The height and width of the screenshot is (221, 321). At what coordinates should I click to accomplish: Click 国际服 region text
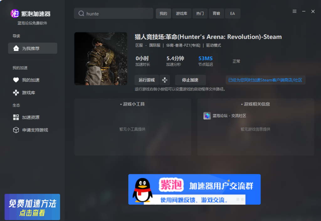pyautogui.click(x=155, y=45)
